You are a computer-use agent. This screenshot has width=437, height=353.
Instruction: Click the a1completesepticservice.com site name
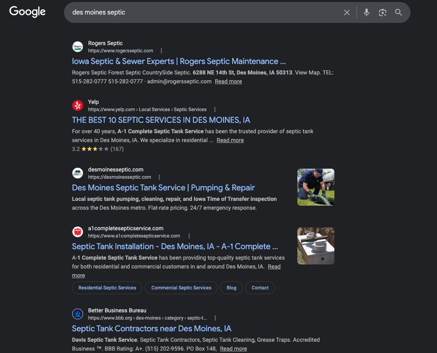[x=126, y=228]
